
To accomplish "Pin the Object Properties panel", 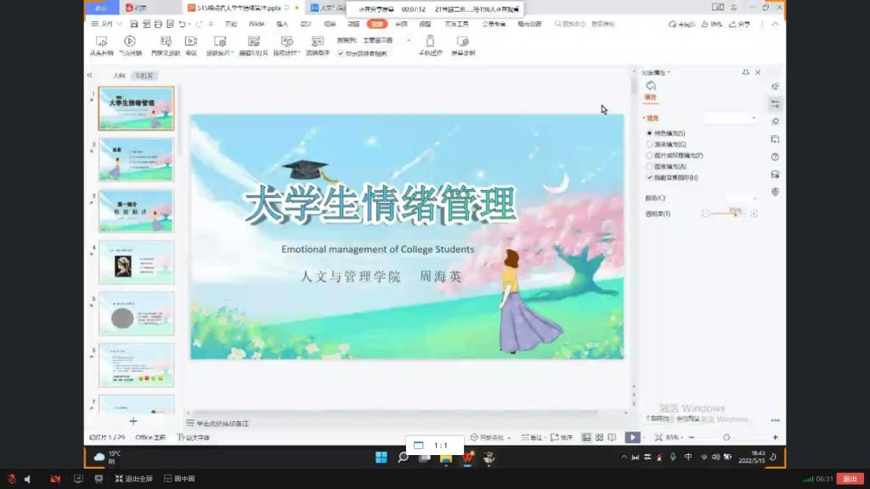I will [746, 72].
